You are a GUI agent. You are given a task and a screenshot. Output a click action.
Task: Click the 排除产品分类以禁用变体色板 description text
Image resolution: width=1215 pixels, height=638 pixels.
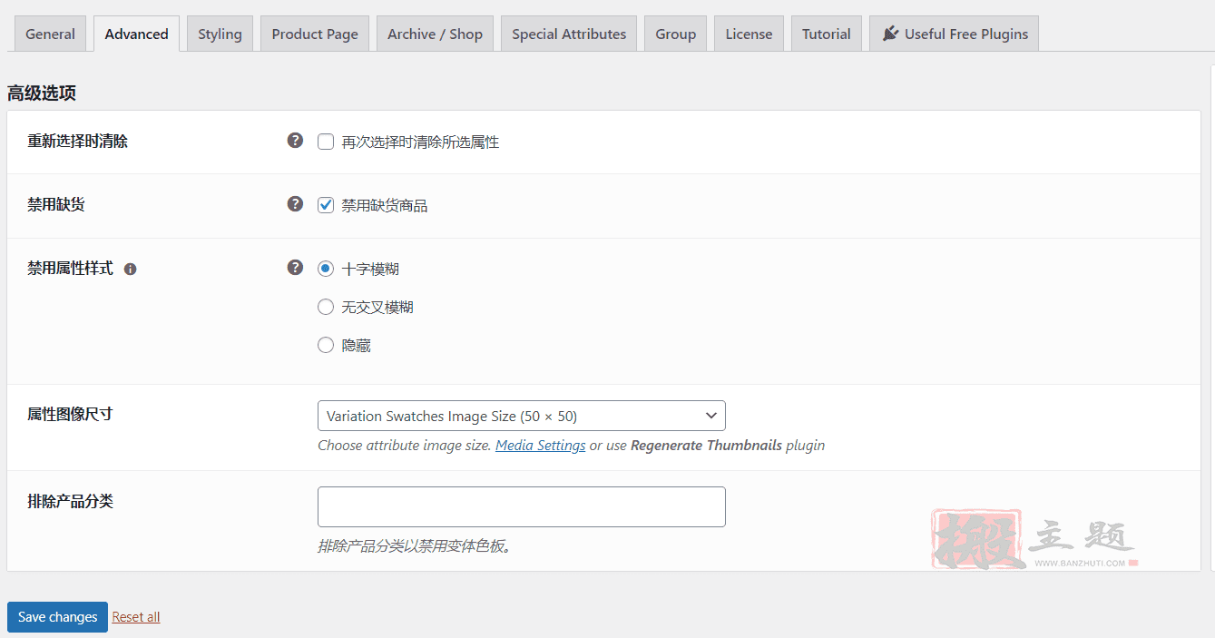415,546
